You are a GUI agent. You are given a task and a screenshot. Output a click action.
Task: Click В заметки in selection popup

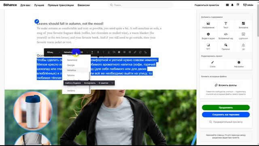tap(104, 83)
